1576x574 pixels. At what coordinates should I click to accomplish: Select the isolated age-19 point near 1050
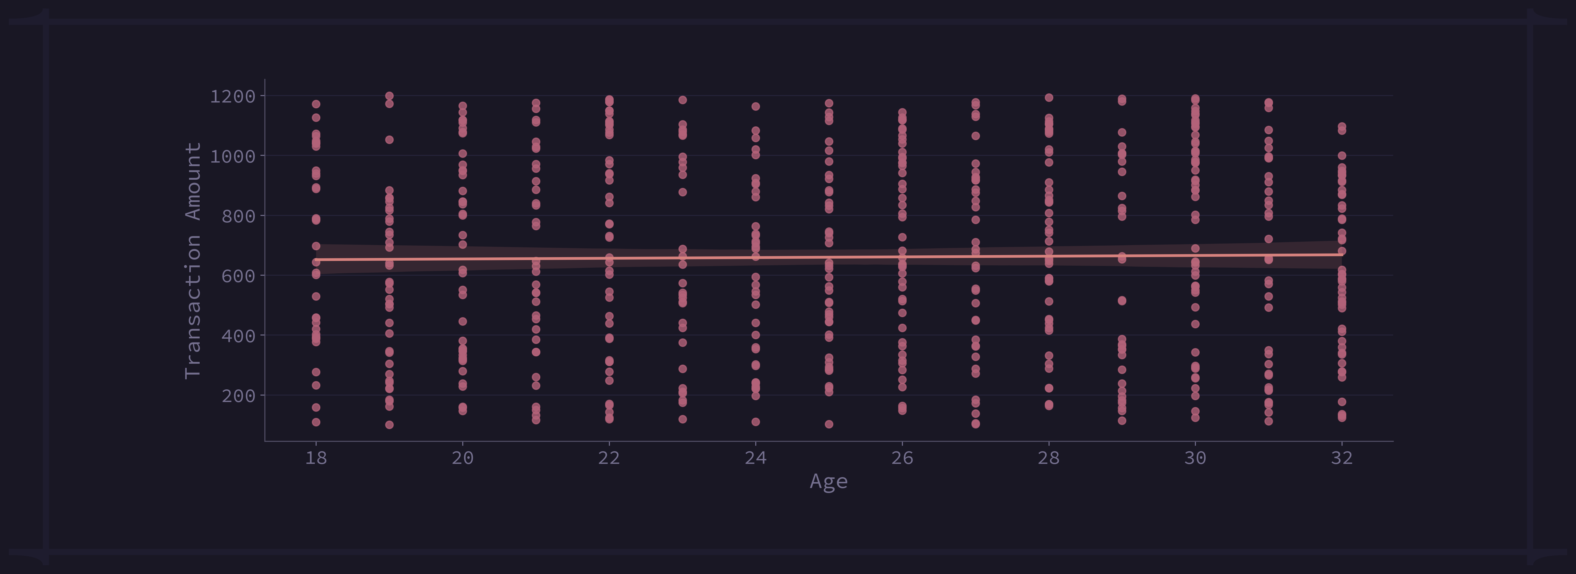389,140
